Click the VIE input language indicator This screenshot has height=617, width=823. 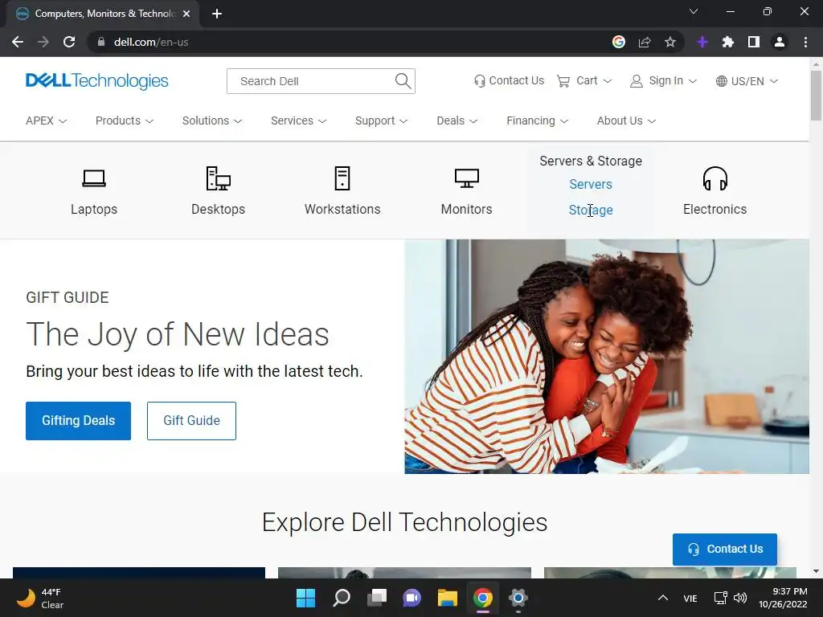pyautogui.click(x=690, y=598)
